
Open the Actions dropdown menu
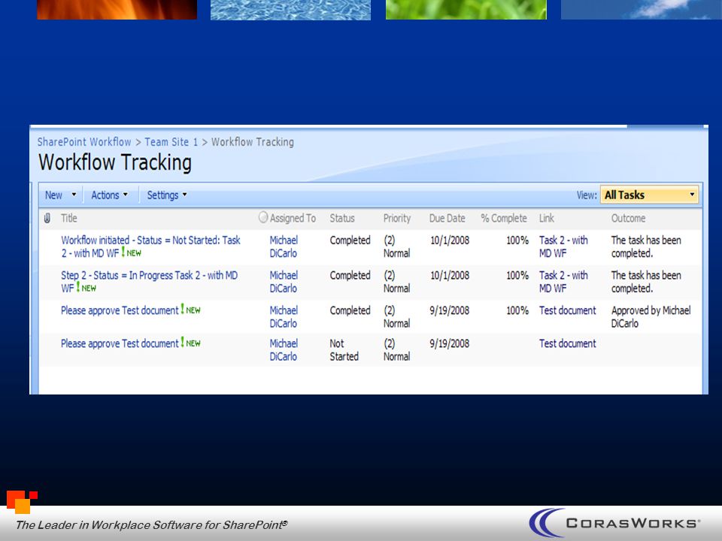110,195
